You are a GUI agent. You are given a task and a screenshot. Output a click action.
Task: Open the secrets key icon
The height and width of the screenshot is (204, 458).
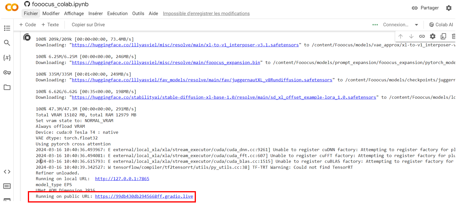pos(7,72)
